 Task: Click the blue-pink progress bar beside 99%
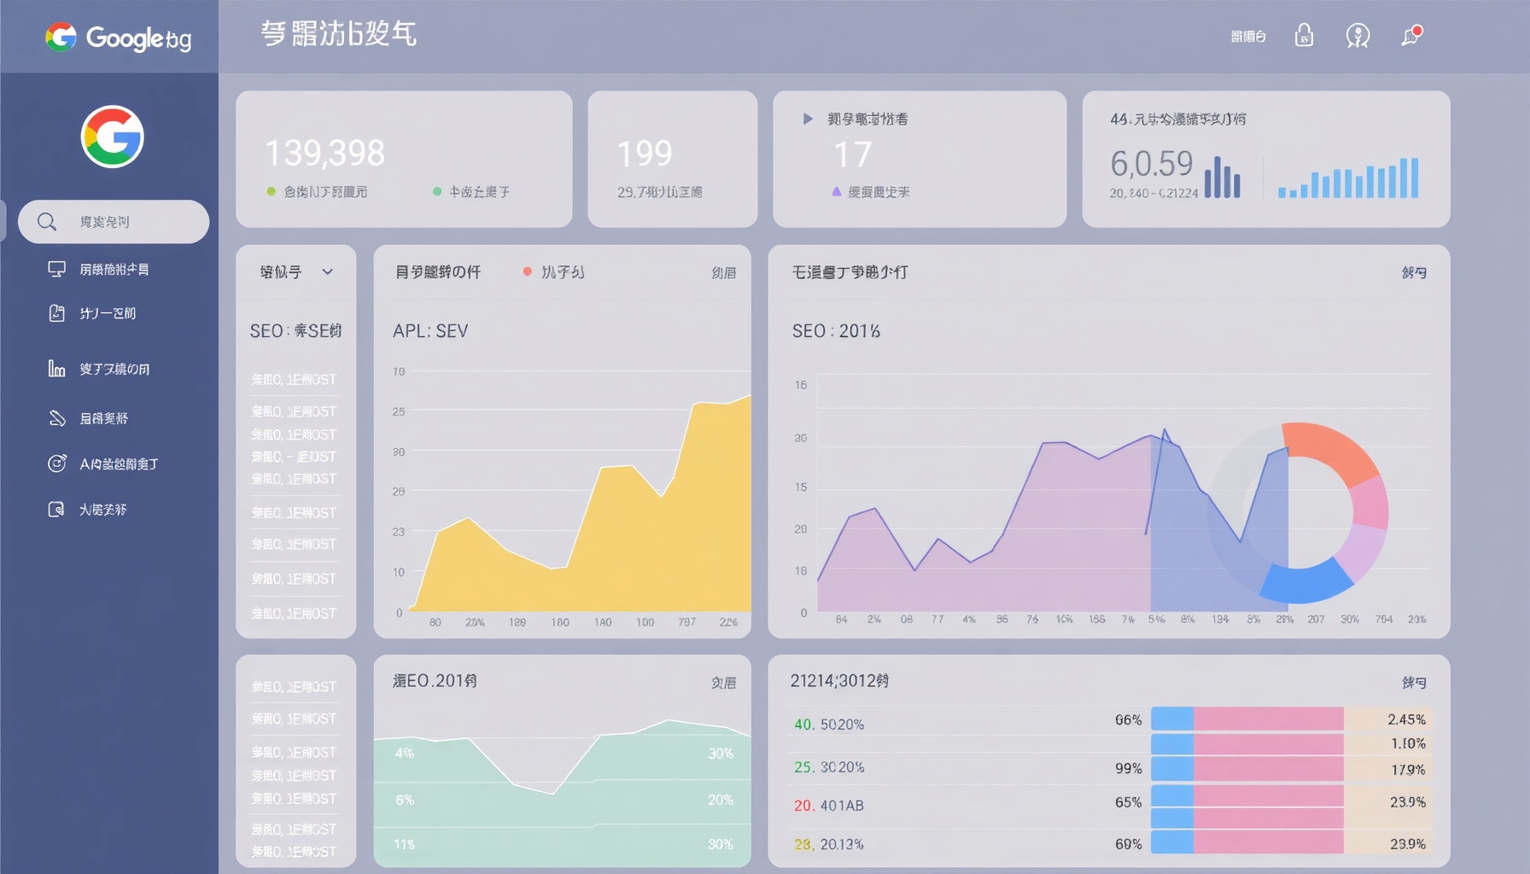tap(1248, 767)
